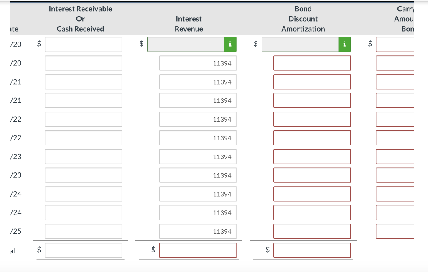Screen dimensions: 428x272
Task: Click the total field under Bond Discount Amortization
Action: pos(312,250)
